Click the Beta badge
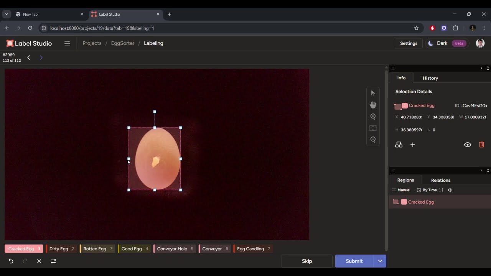 tap(459, 43)
